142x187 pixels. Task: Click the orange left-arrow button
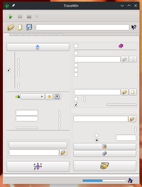click(49, 97)
